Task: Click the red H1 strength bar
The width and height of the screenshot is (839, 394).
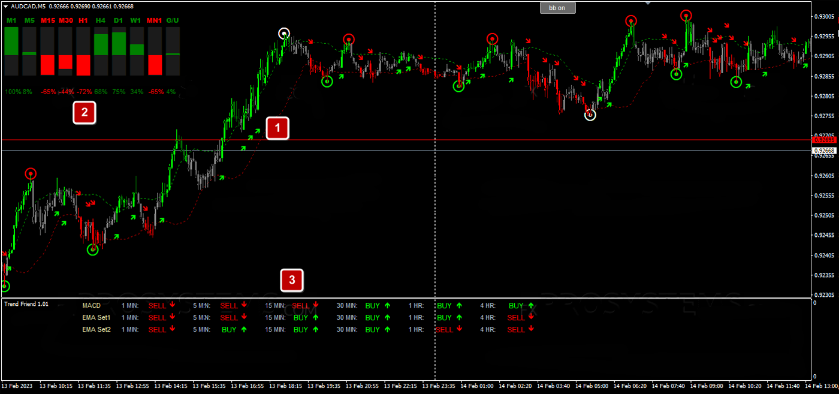Action: 83,65
